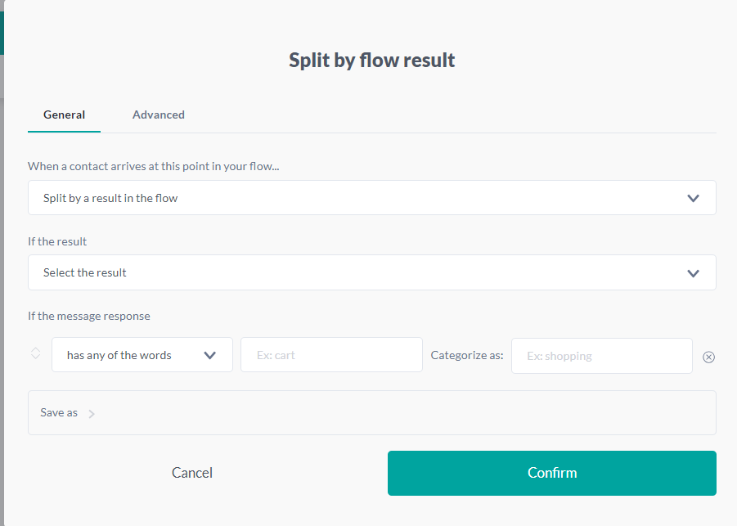
Task: Click the 'Categorize as:' label
Action: coord(467,356)
